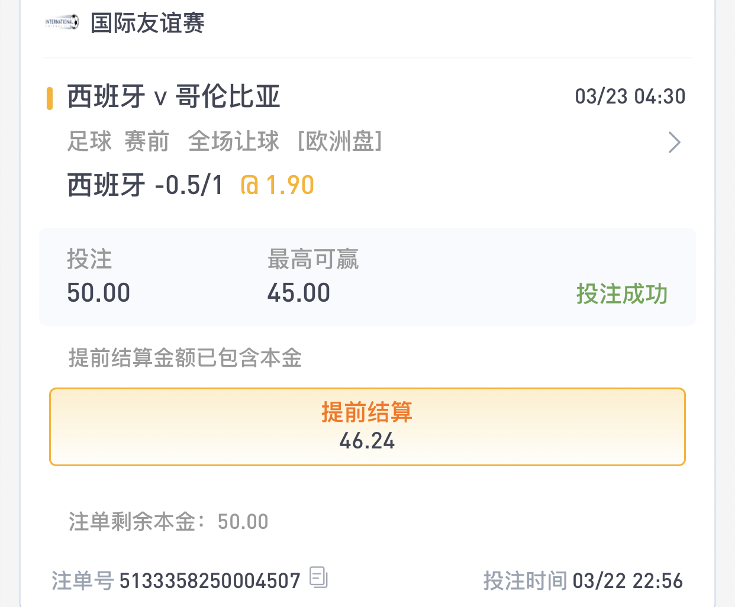Open the 西班牙 v 哥伦比亚 match title
Image resolution: width=735 pixels, height=607 pixels.
[x=173, y=97]
